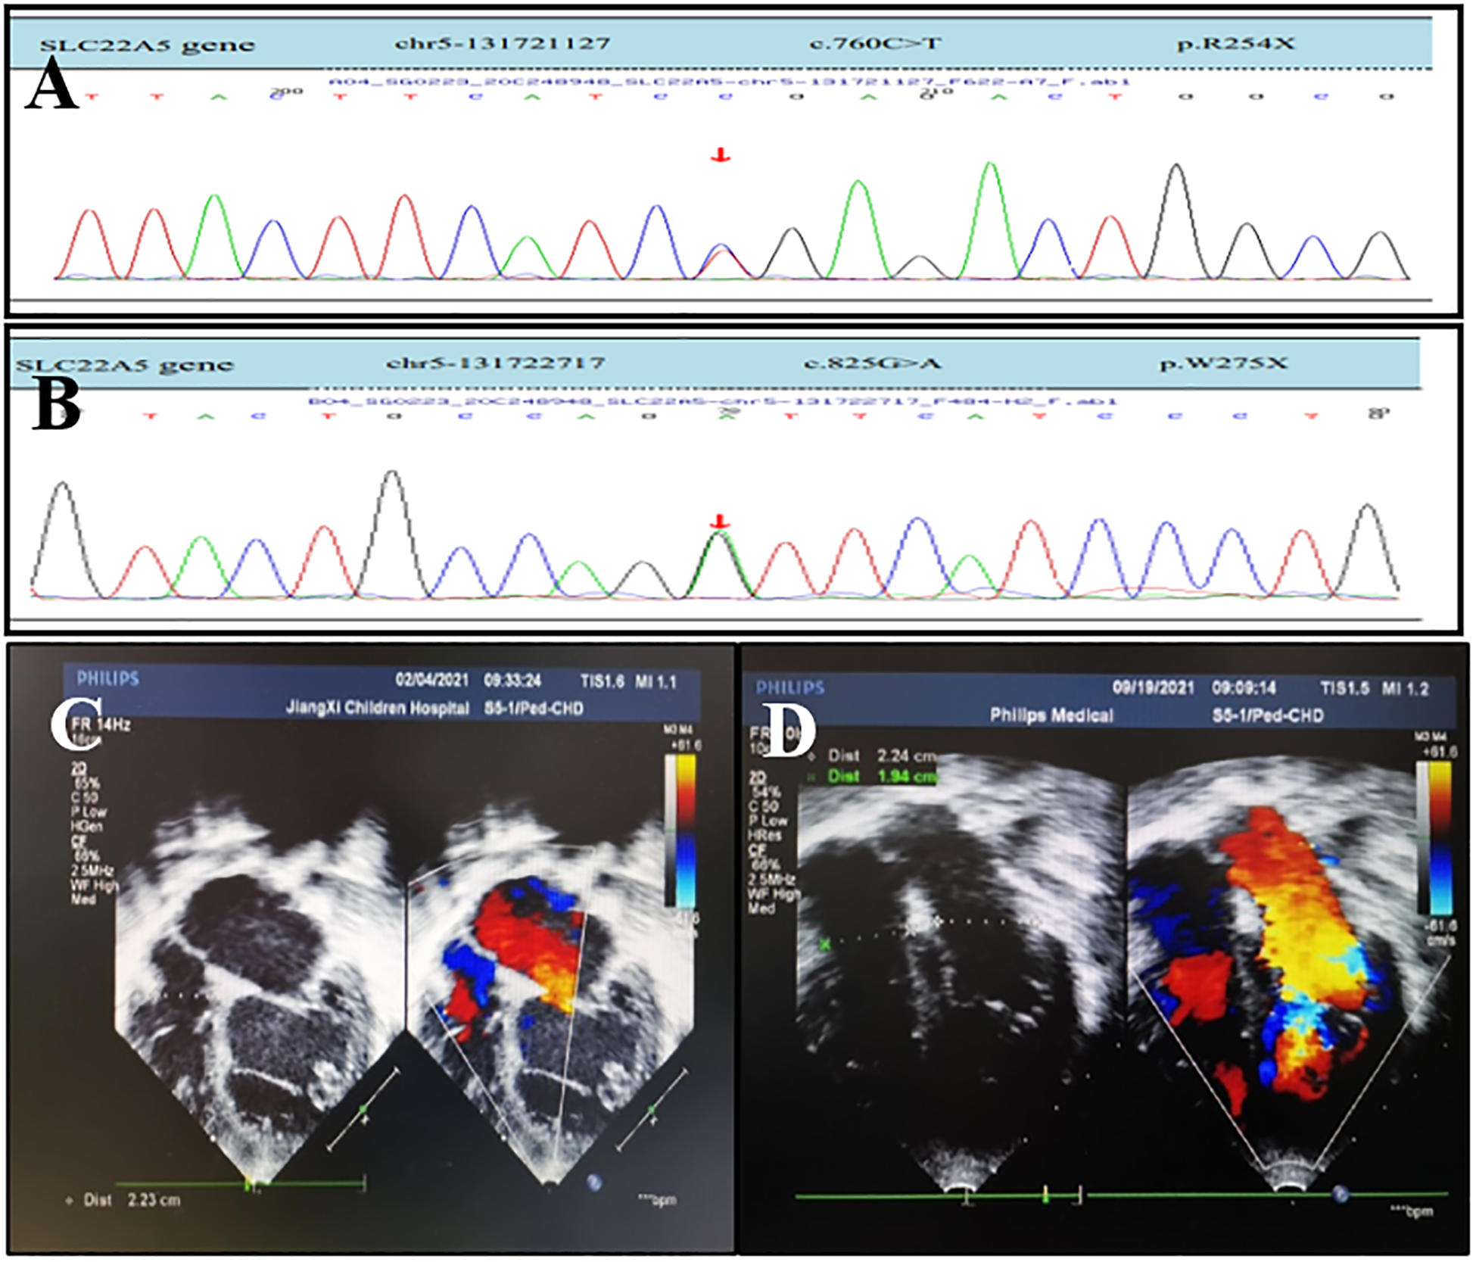
Task: Select the Dist 2.24 cm measurement in panel D
Action: [x=883, y=756]
